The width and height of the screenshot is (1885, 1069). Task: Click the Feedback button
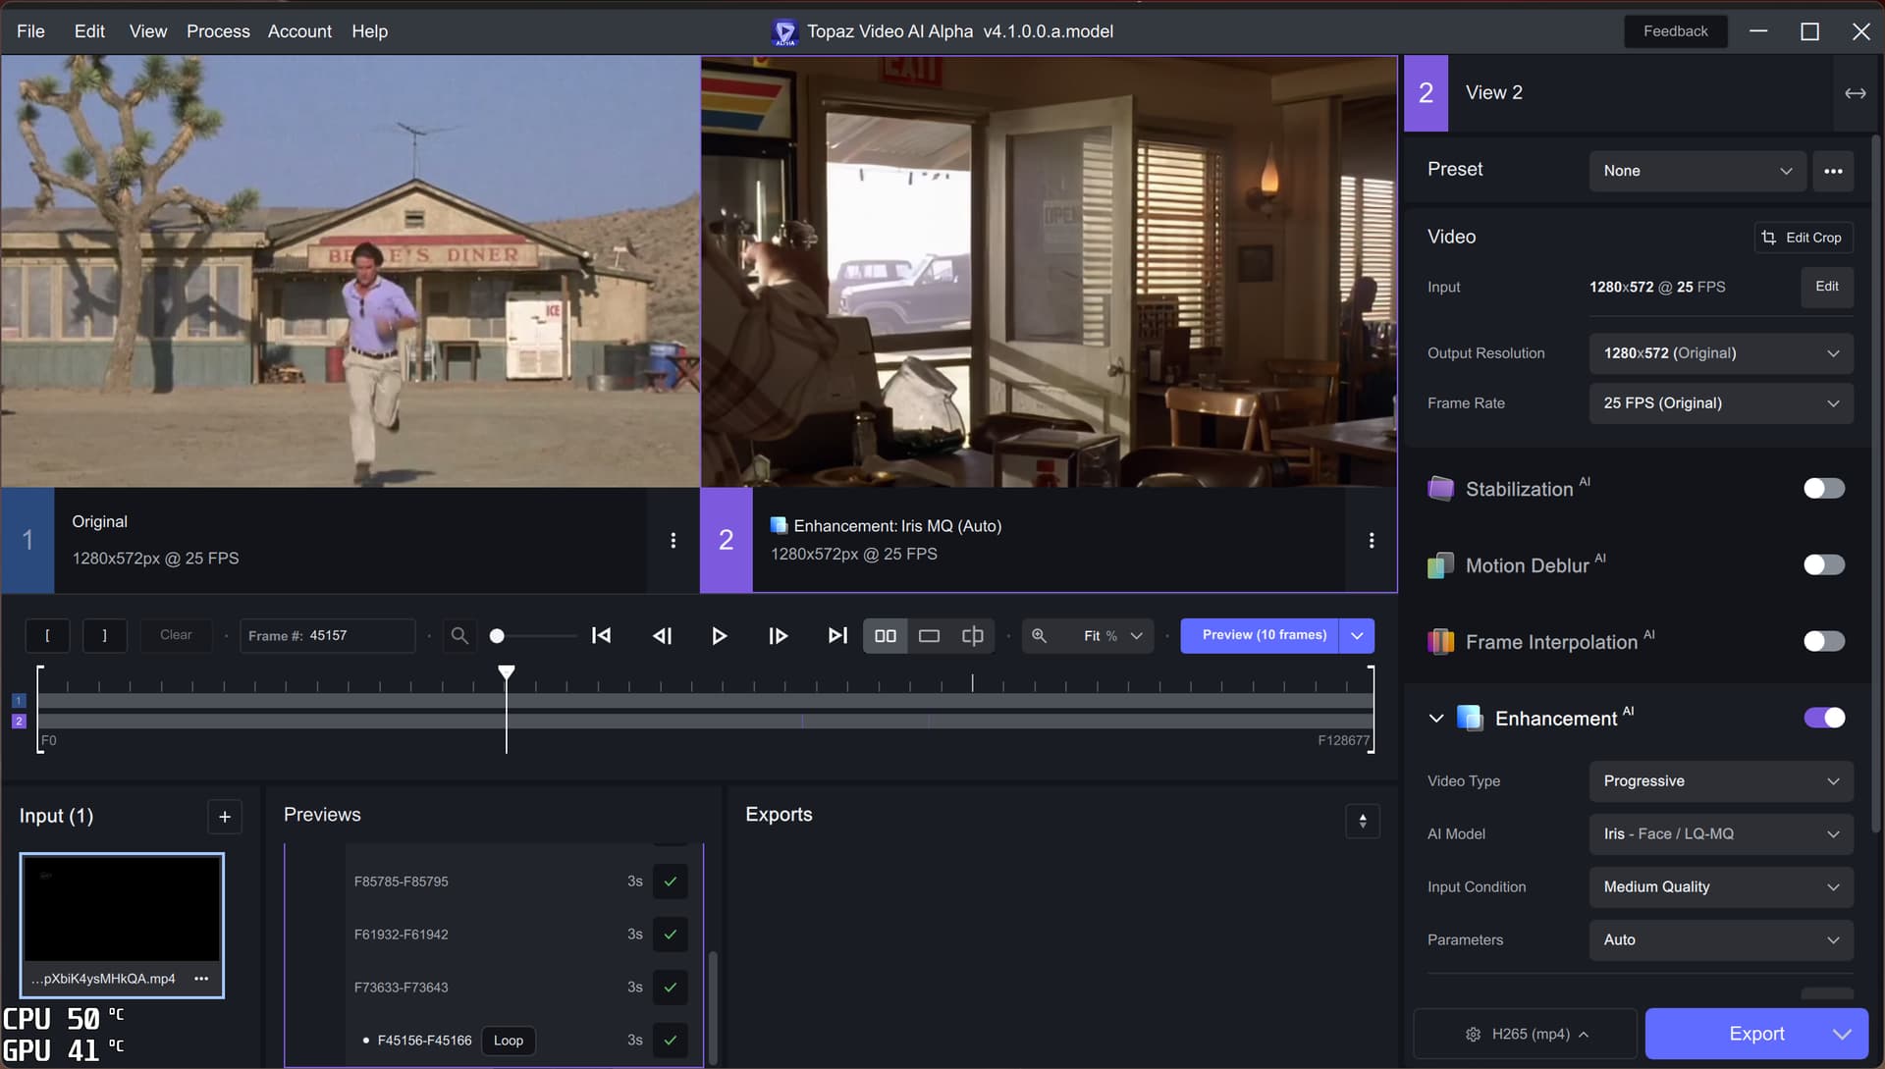1675,31
